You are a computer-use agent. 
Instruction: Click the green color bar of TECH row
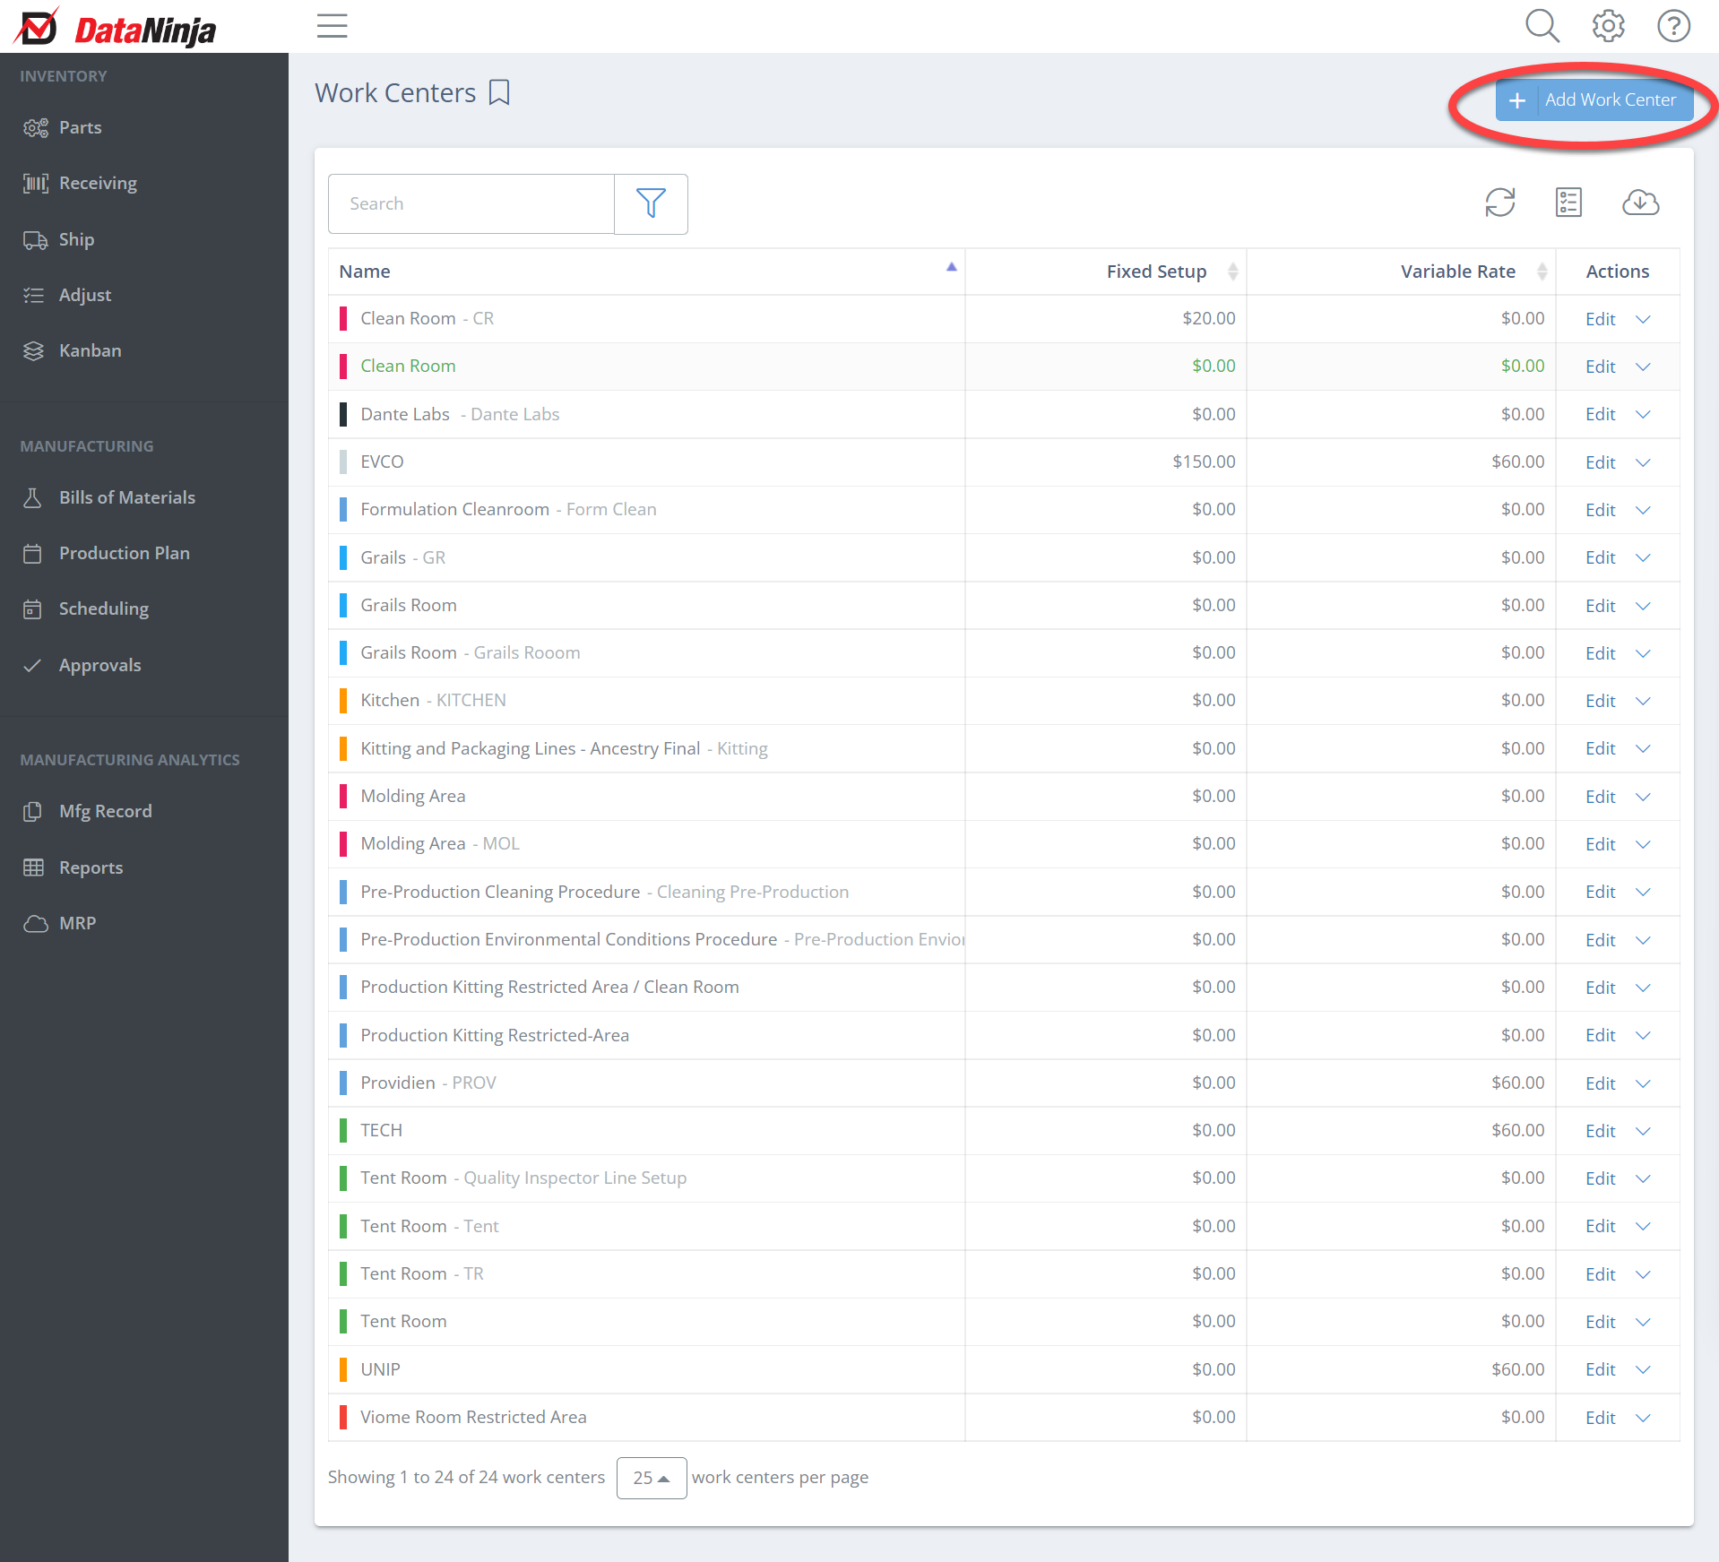click(x=343, y=1130)
